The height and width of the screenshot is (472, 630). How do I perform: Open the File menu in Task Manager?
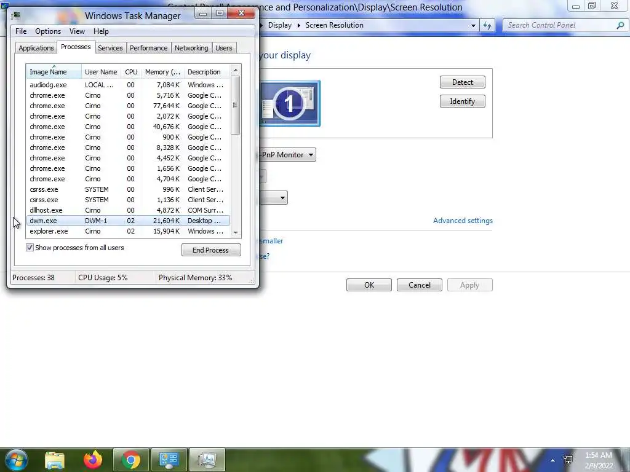[21, 31]
